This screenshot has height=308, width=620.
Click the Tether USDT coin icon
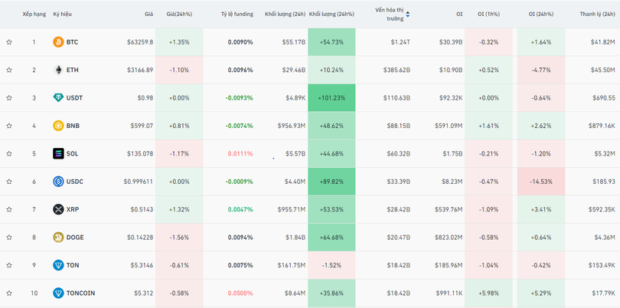[58, 98]
